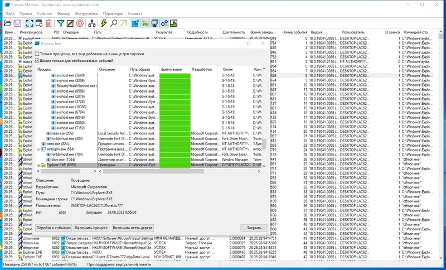Open the Filter funnel icon
This screenshot has width=446, height=270.
(x=61, y=23)
